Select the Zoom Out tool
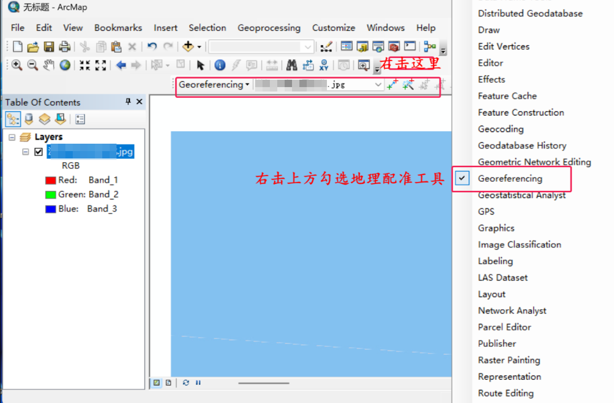Image resolution: width=614 pixels, height=403 pixels. [32, 65]
